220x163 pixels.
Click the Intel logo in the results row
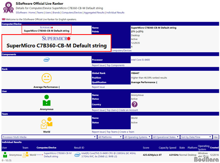point(77,155)
